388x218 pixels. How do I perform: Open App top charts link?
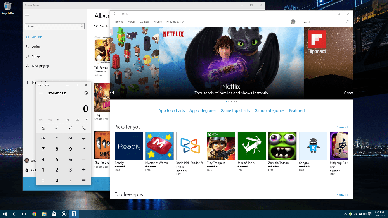[171, 110]
